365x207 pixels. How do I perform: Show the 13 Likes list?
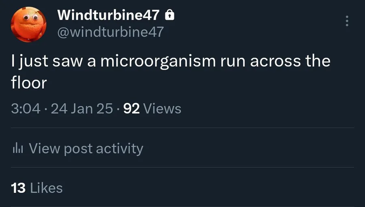click(x=37, y=188)
